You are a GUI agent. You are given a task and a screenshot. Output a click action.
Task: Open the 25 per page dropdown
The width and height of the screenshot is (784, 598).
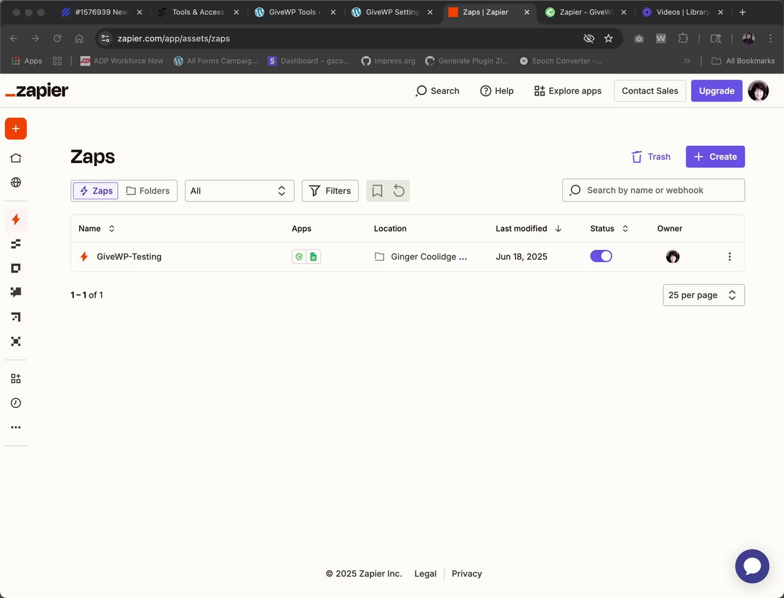[x=704, y=295]
